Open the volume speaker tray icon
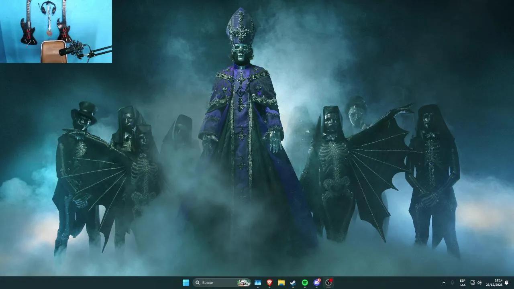 click(479, 283)
